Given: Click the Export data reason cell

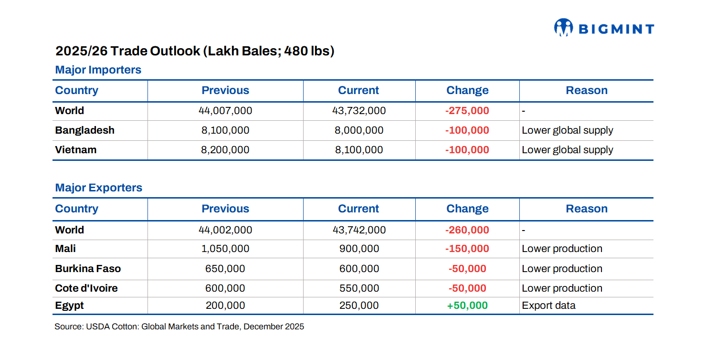Looking at the screenshot, I should coord(548,305).
